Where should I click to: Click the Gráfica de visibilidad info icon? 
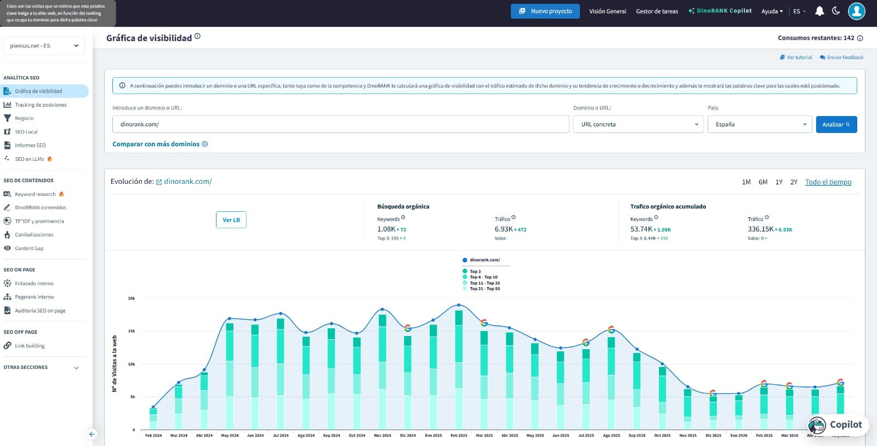(197, 36)
